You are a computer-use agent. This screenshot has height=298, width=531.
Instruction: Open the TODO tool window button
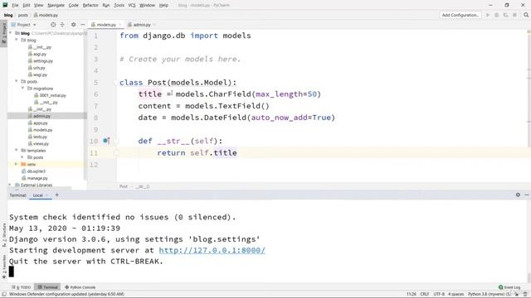[22, 287]
